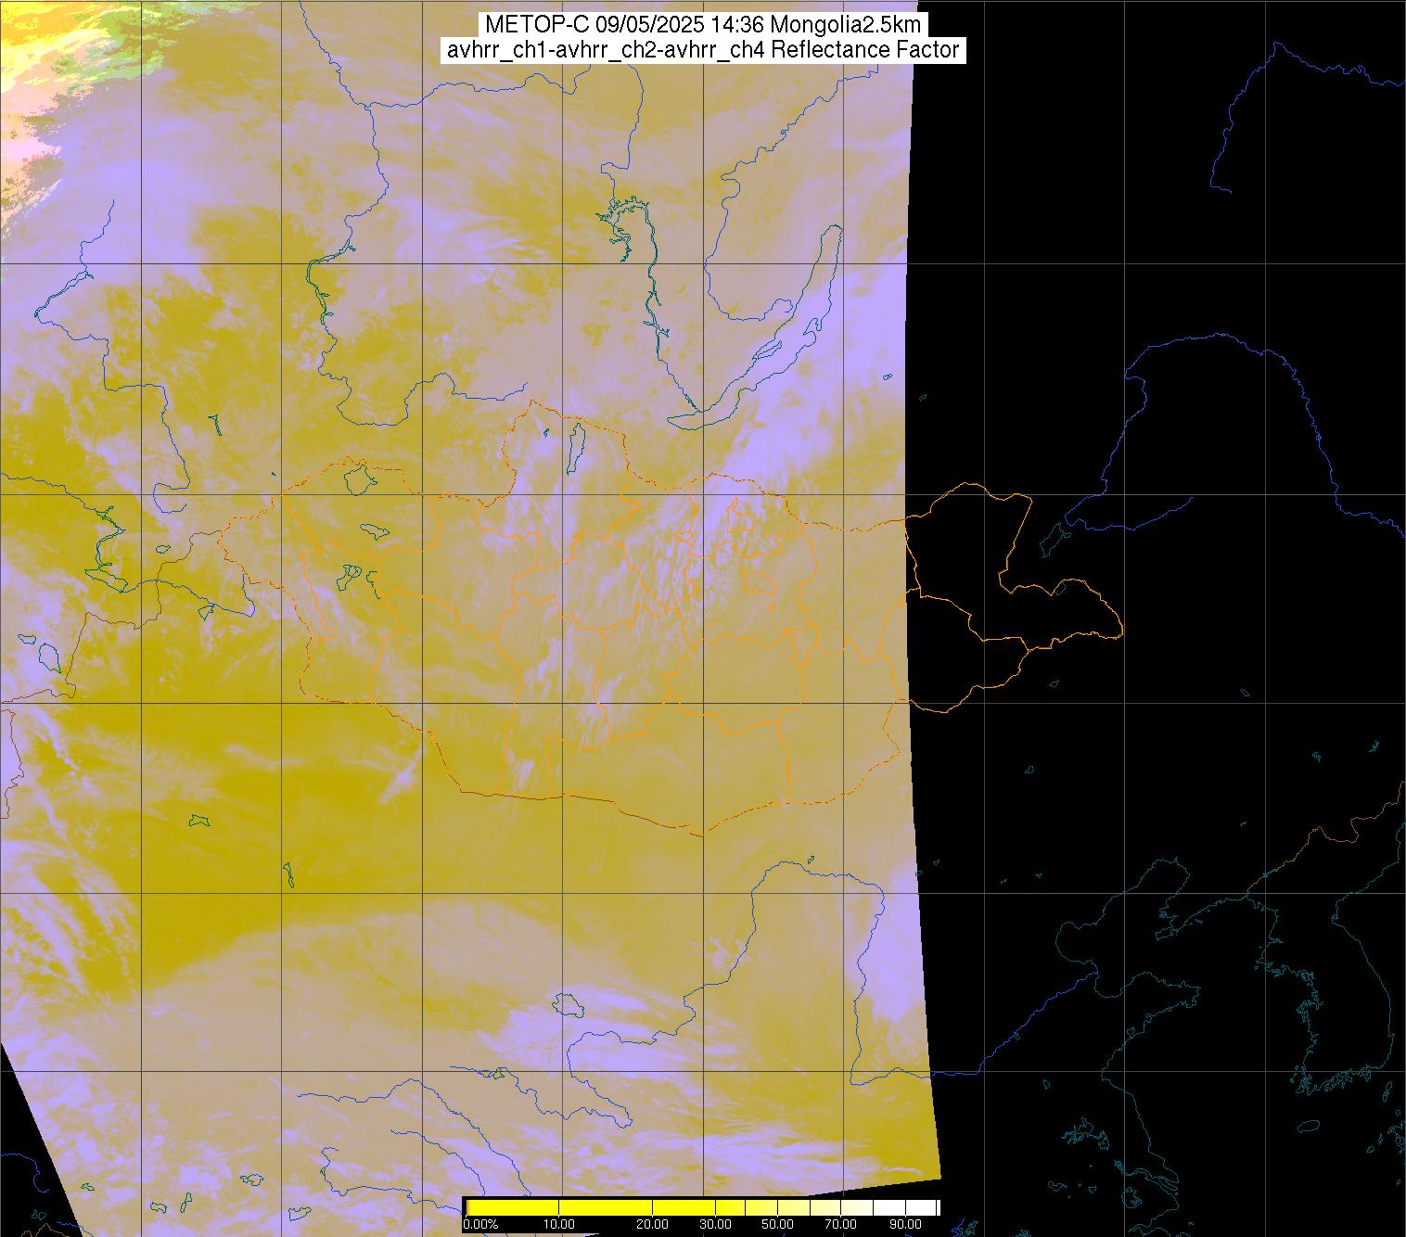
Task: Click the 50.00 label on the scale
Action: (x=778, y=1224)
